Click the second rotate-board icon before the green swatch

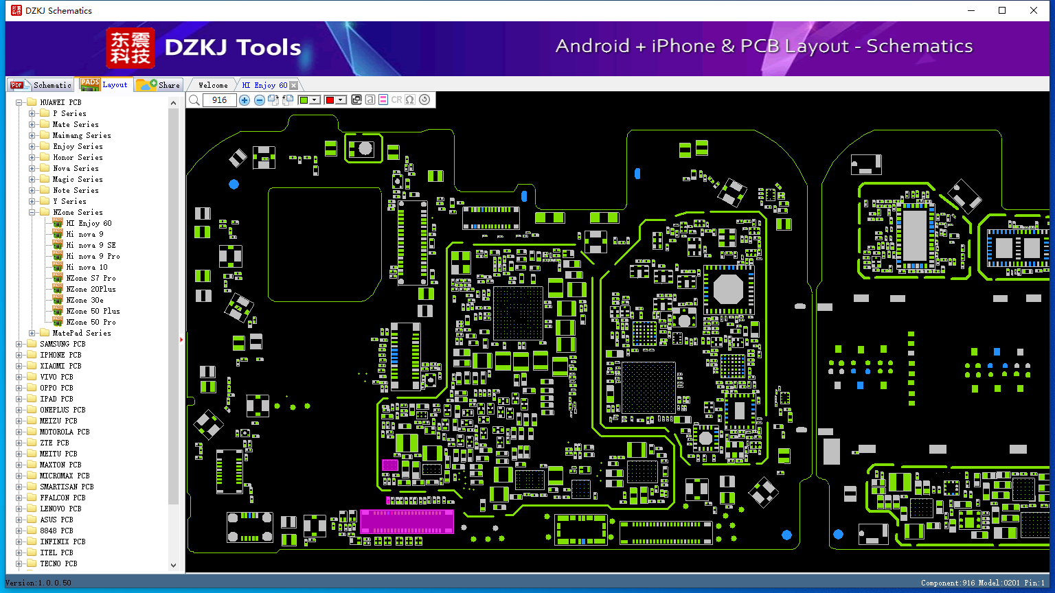288,100
